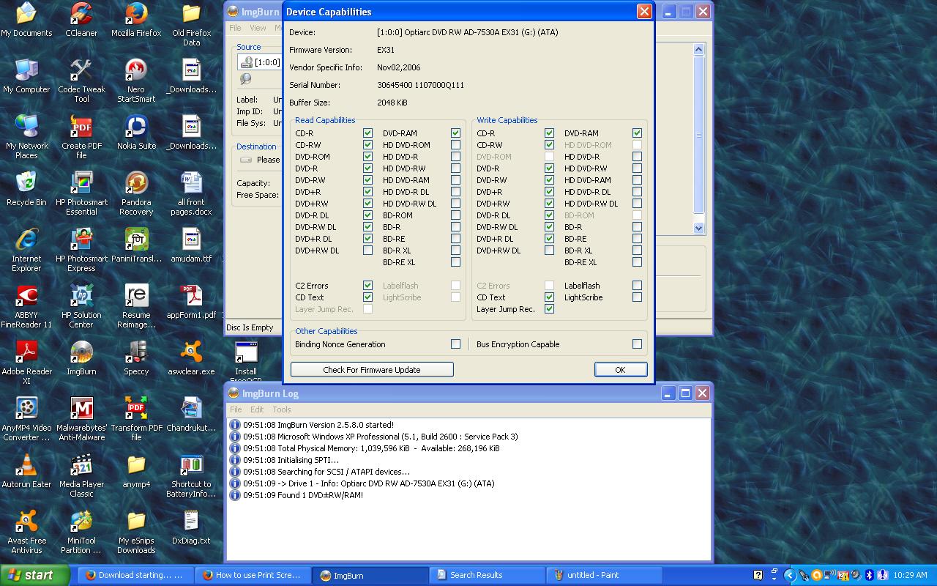
Task: Toggle DVD+RW DL read capability checkbox
Action: click(367, 251)
